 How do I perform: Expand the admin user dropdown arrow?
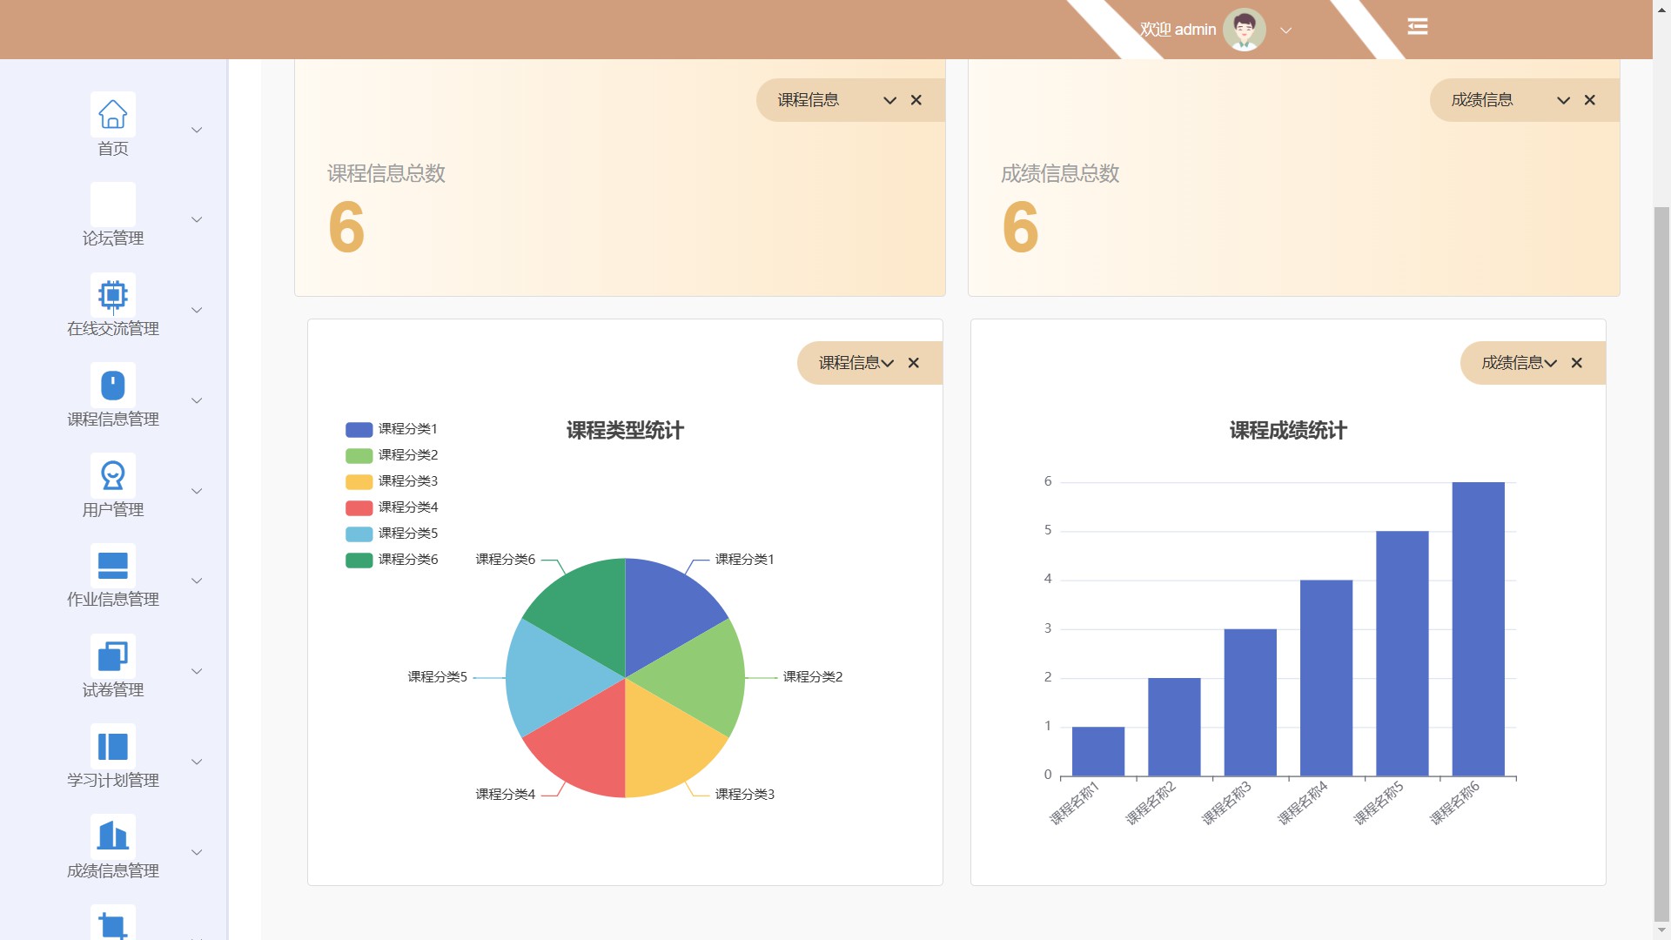pyautogui.click(x=1285, y=30)
